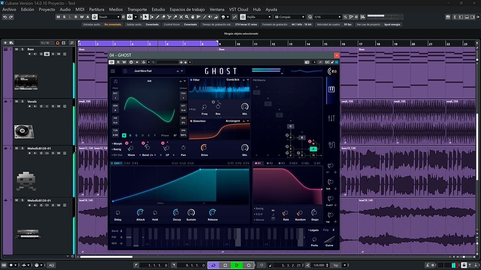Switch to the R2 modulator tab
Image resolution: width=481 pixels, height=270 pixels.
pos(269,163)
